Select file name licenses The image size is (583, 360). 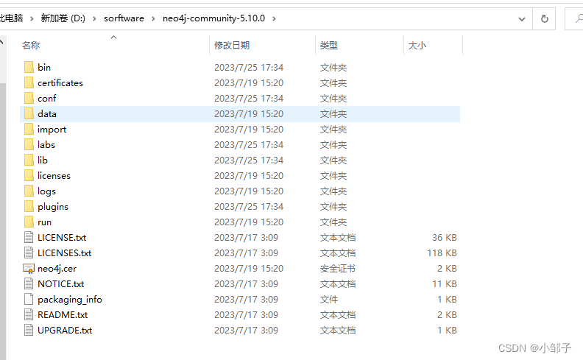pos(54,175)
